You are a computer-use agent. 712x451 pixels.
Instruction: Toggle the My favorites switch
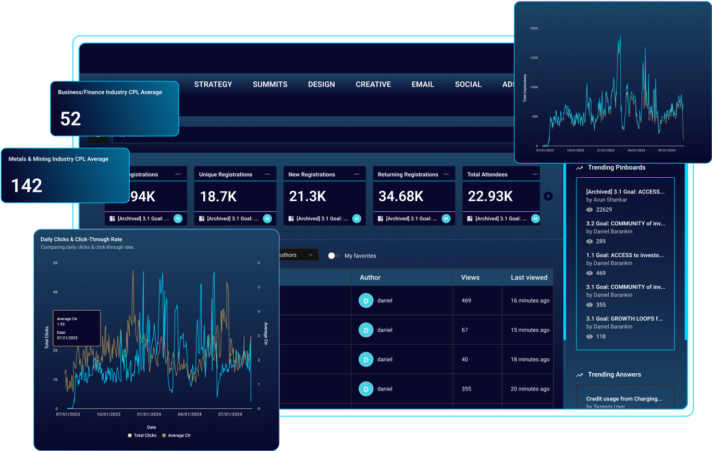pyautogui.click(x=334, y=255)
